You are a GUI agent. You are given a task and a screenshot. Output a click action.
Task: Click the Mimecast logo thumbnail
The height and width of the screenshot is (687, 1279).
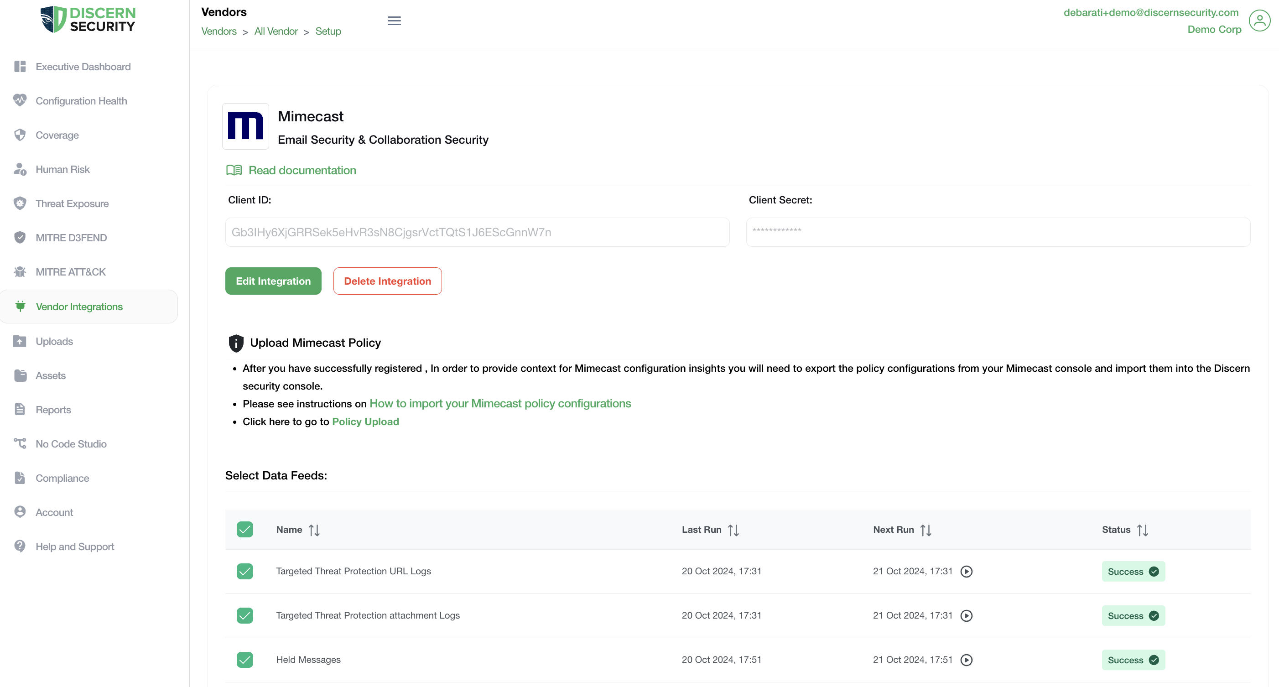click(245, 126)
